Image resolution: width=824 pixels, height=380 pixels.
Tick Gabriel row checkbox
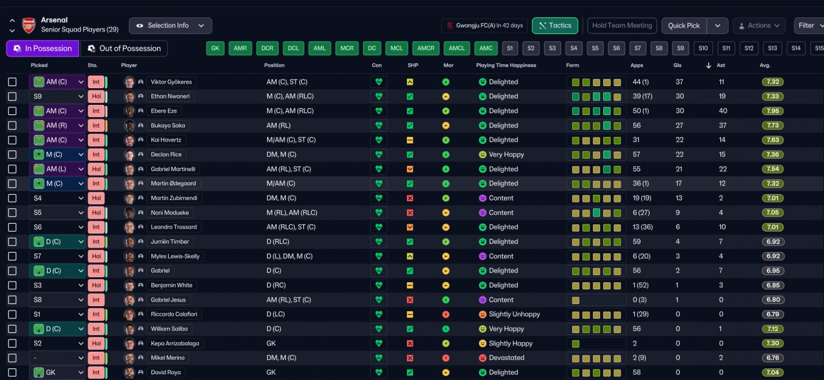click(12, 271)
